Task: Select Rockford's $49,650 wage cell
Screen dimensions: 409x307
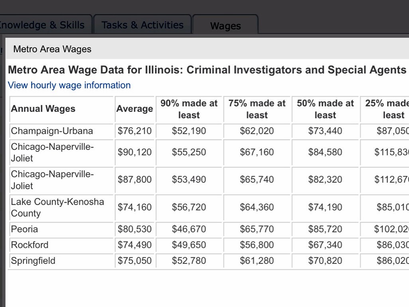Action: click(189, 245)
